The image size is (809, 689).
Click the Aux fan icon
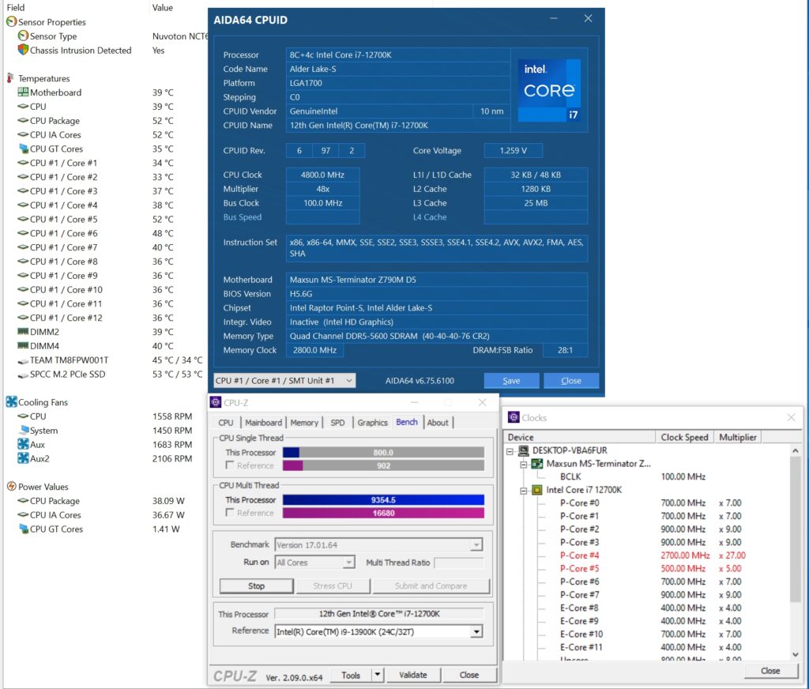[23, 444]
